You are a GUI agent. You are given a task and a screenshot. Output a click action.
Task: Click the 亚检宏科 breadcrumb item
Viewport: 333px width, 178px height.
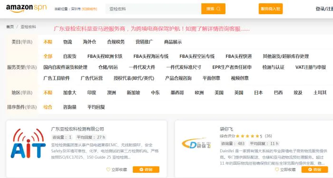pyautogui.click(x=28, y=27)
